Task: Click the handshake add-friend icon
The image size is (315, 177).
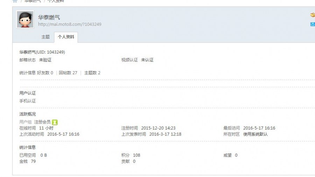Action: click(312, 15)
